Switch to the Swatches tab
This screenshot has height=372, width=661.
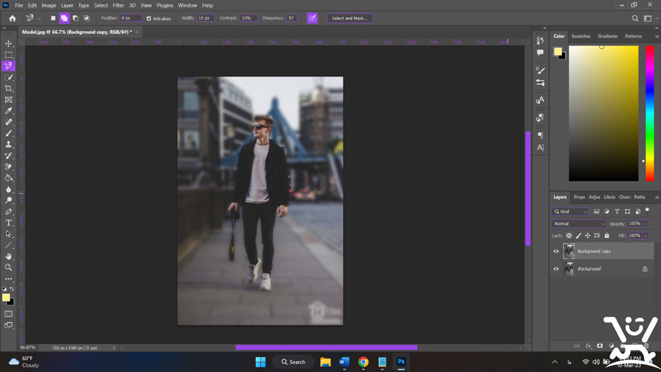click(581, 36)
